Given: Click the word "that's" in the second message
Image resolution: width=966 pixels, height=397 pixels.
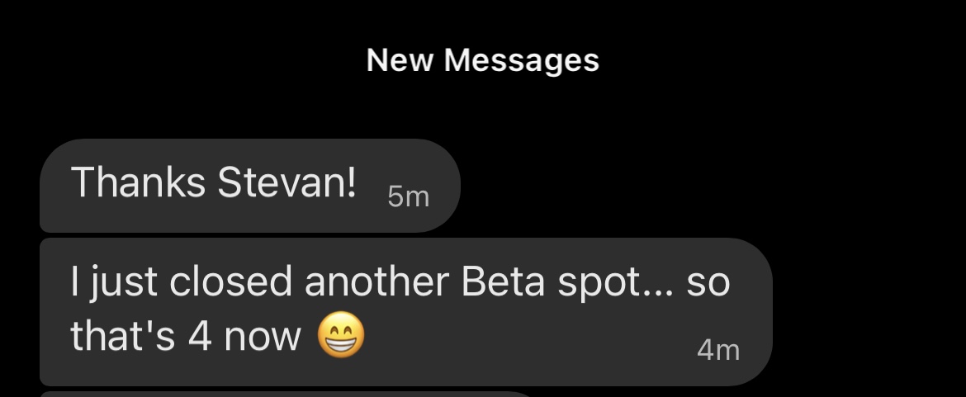Looking at the screenshot, I should [x=124, y=337].
